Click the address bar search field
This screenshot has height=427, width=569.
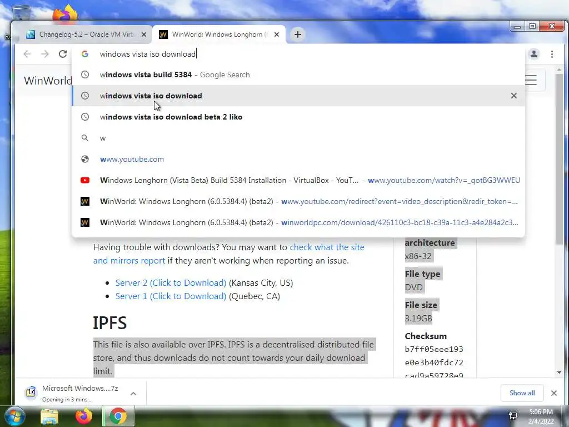click(298, 54)
